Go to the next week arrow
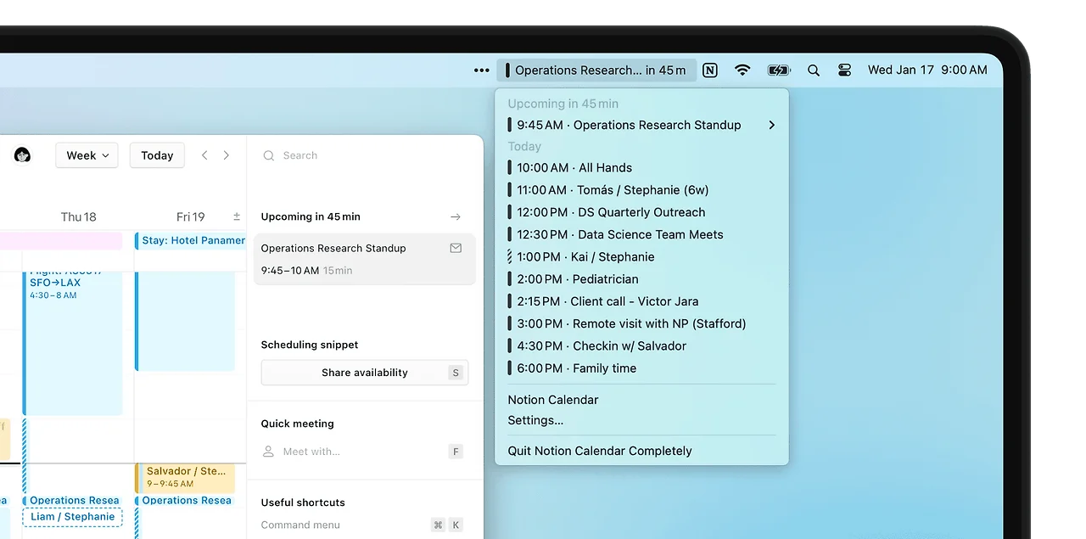1086x539 pixels. point(227,155)
